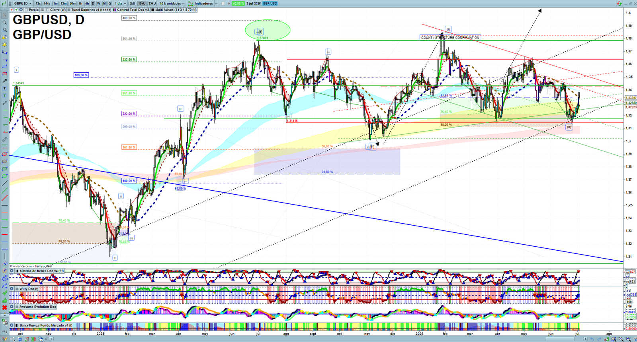This screenshot has width=637, height=342.
Task: Click the green check mark icon
Action: tap(5, 293)
